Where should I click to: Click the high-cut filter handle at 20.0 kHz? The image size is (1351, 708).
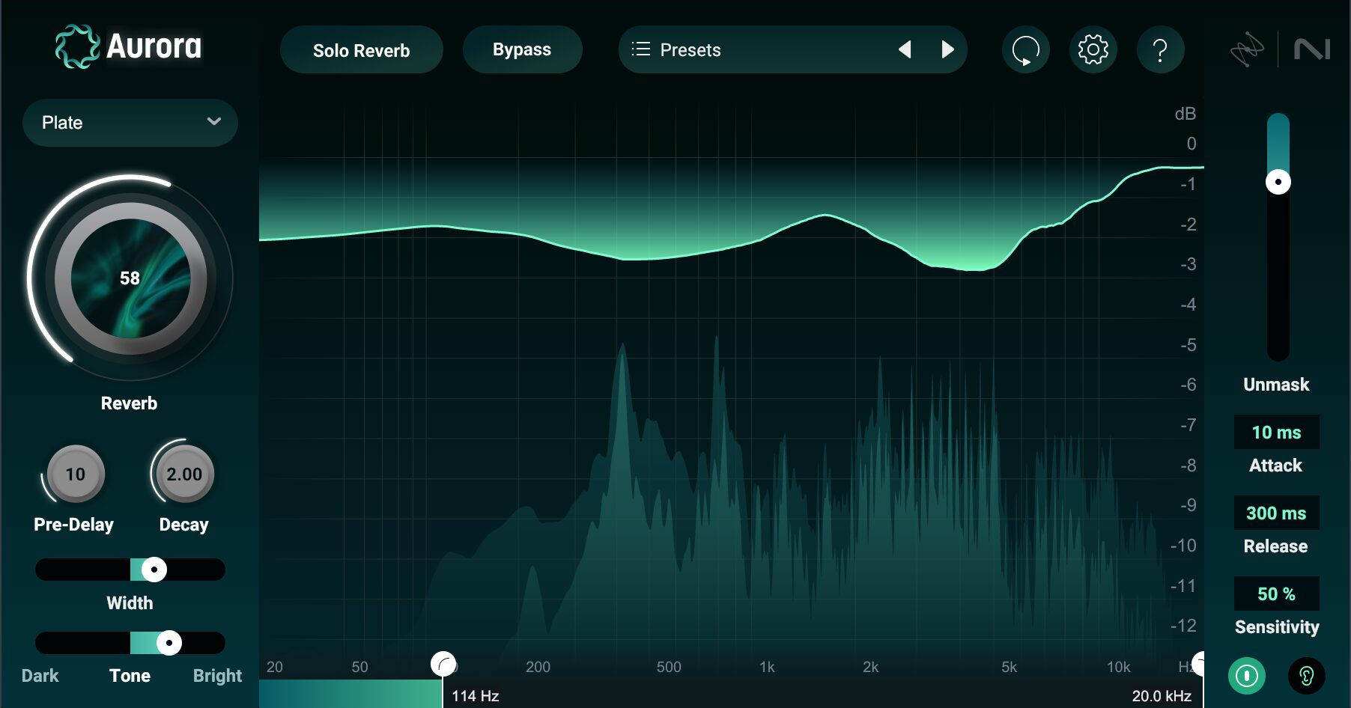[x=1199, y=663]
